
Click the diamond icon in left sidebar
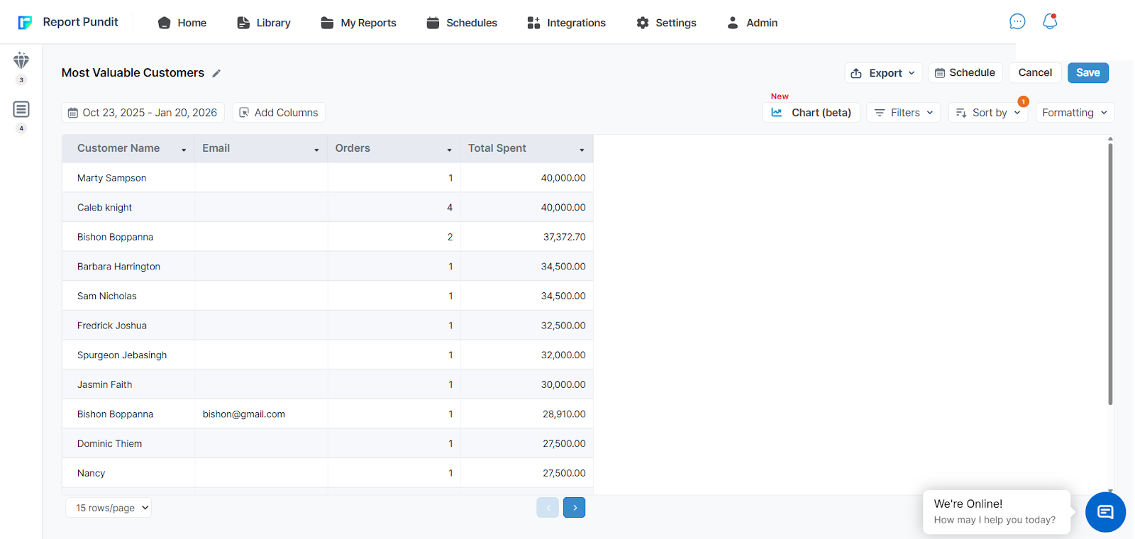coord(21,60)
